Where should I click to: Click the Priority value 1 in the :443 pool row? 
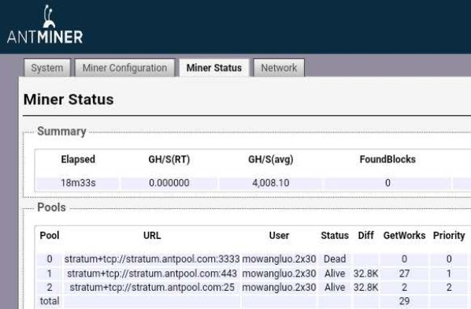[449, 274]
